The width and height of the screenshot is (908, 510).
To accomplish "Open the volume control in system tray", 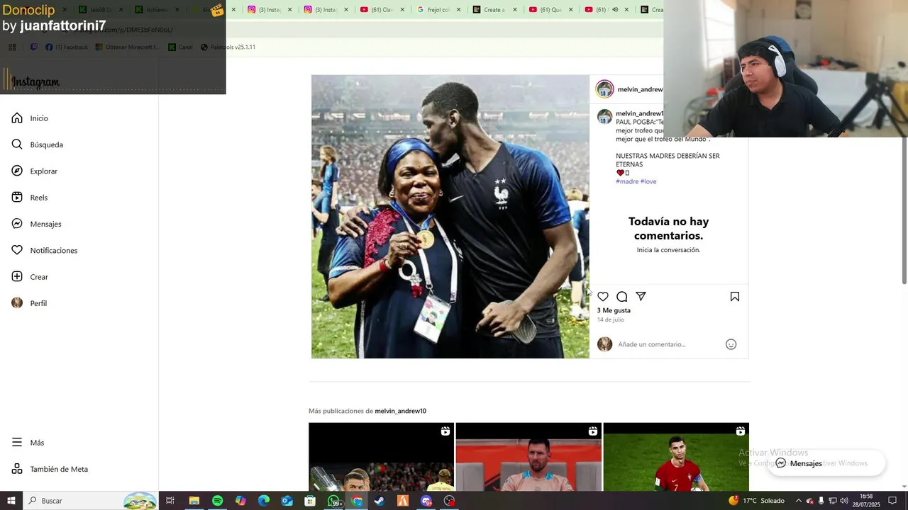I will point(844,501).
